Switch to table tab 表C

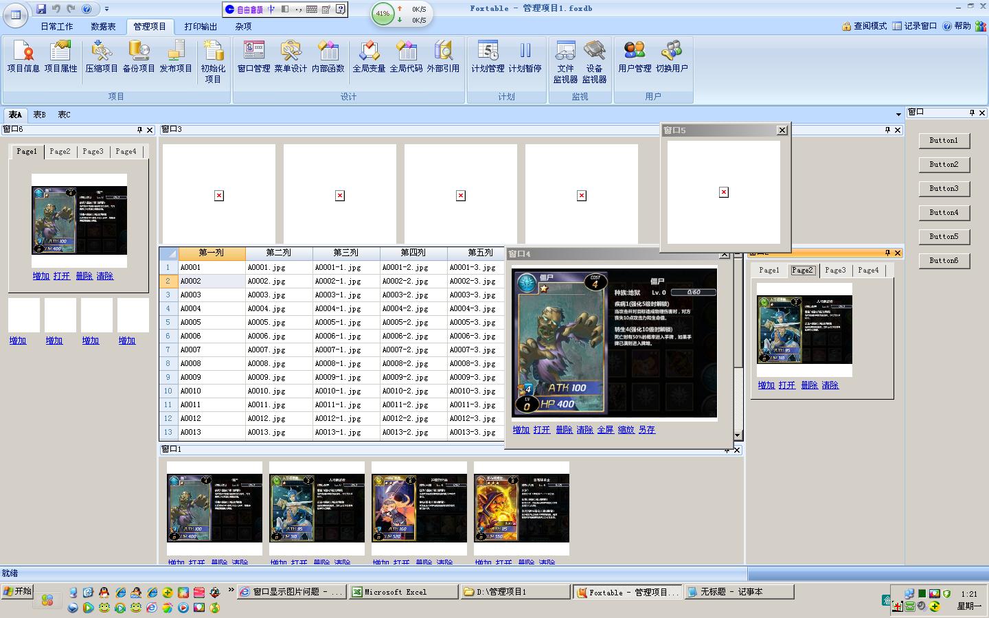tap(64, 115)
